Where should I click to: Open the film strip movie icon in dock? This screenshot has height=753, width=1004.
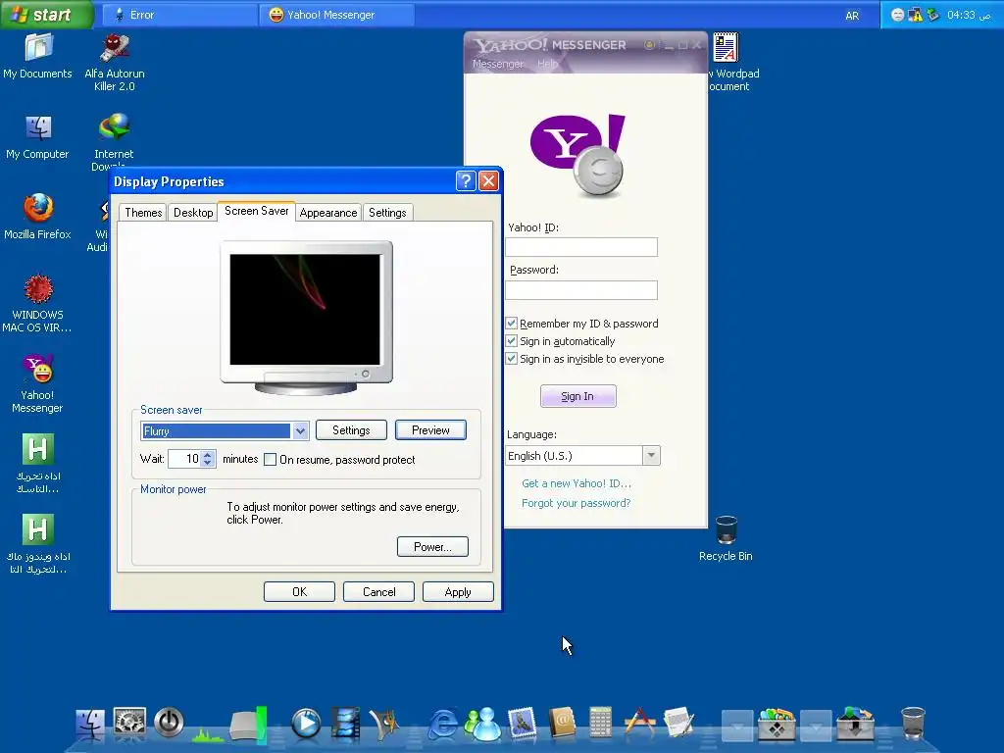345,724
